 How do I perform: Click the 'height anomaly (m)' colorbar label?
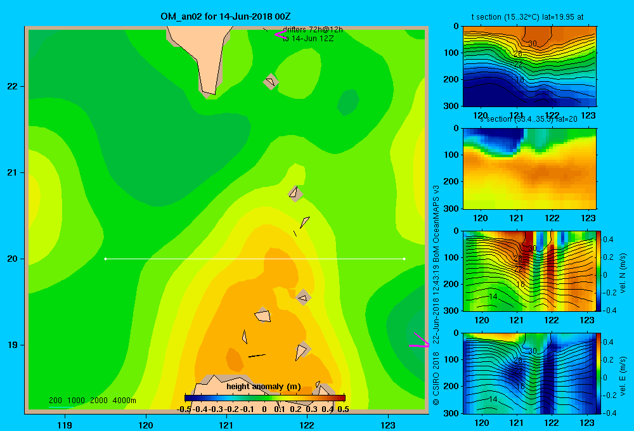(264, 387)
